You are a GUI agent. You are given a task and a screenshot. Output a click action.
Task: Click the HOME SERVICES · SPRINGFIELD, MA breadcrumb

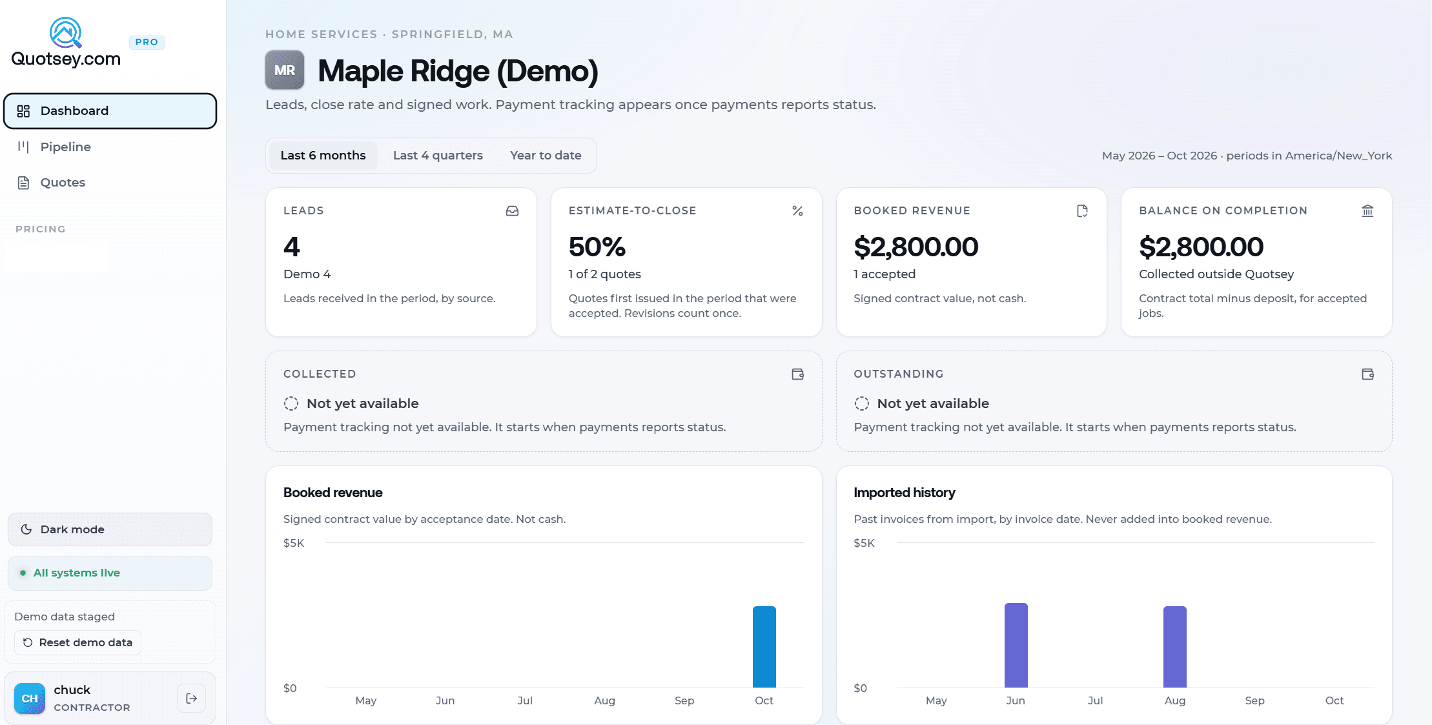click(x=389, y=34)
